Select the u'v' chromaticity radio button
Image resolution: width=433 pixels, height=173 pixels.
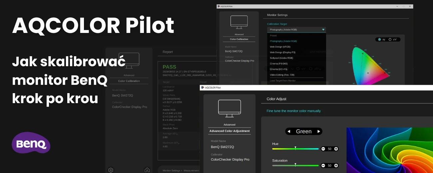click(x=390, y=39)
